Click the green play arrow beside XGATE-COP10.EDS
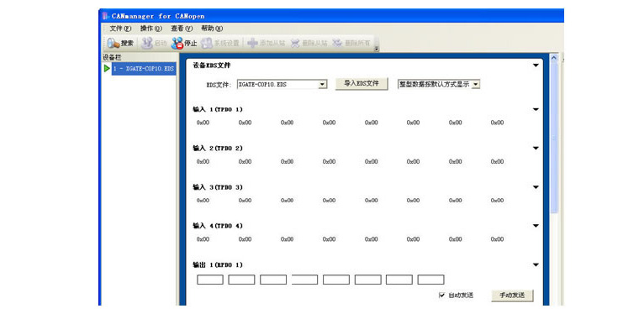The height and width of the screenshot is (319, 639). (107, 68)
